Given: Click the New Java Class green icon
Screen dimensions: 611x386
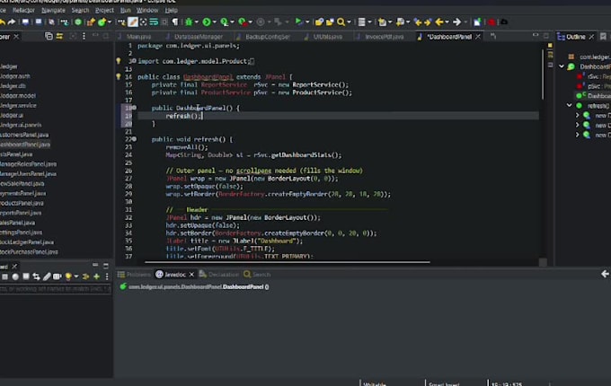Looking at the screenshot, I should 102,22.
